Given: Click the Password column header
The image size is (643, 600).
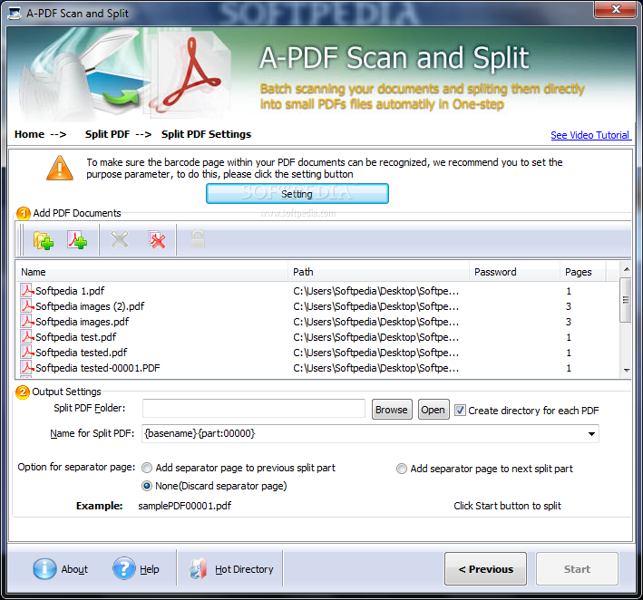Looking at the screenshot, I should (514, 272).
